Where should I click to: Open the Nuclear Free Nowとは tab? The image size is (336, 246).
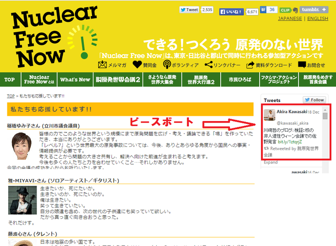pos(39,80)
